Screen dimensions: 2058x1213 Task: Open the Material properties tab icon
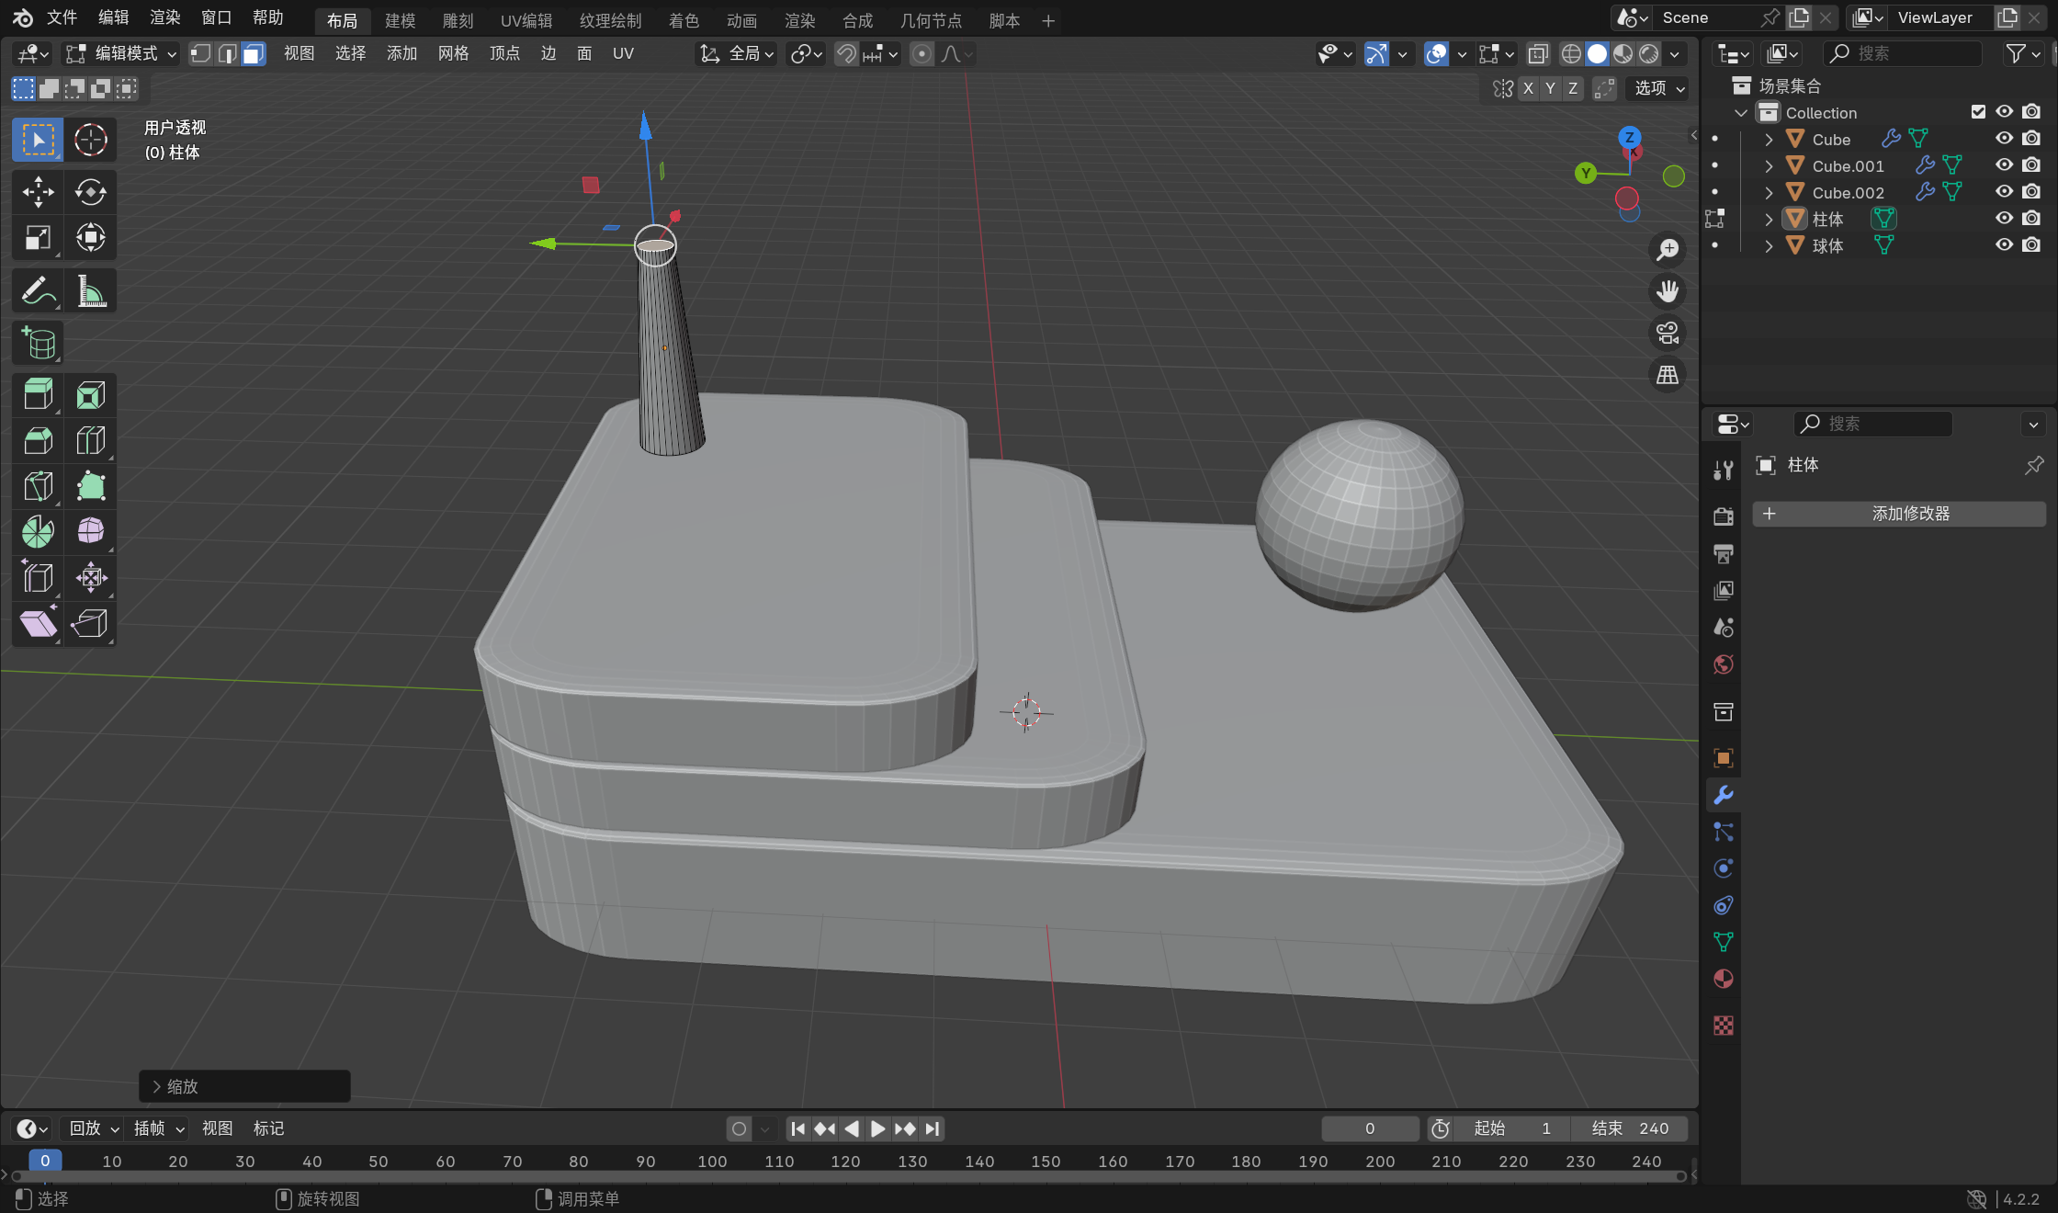click(1724, 979)
